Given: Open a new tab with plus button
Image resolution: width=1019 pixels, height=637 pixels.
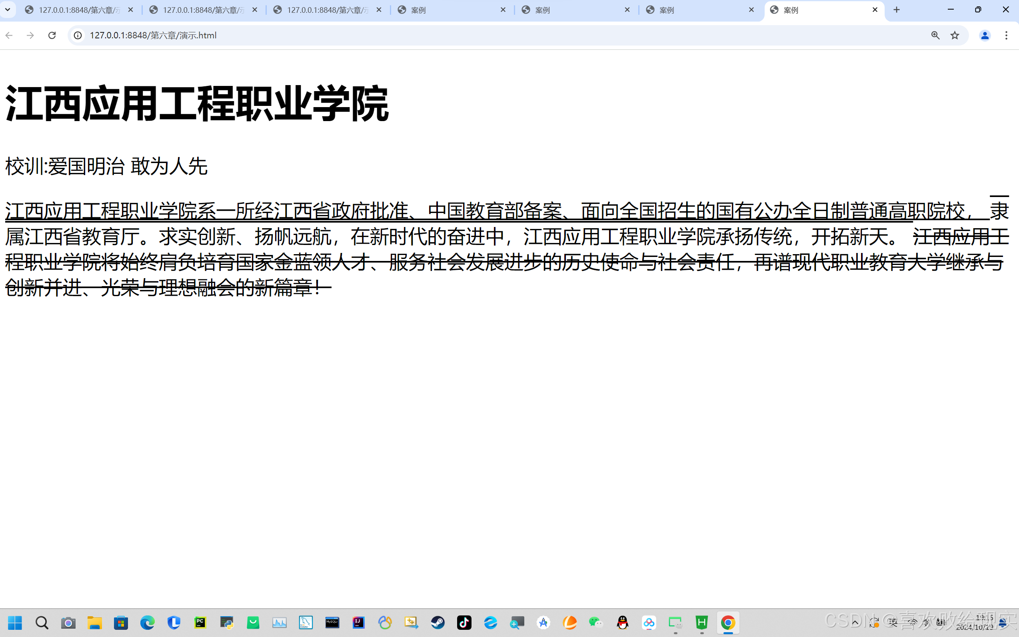Looking at the screenshot, I should point(896,10).
